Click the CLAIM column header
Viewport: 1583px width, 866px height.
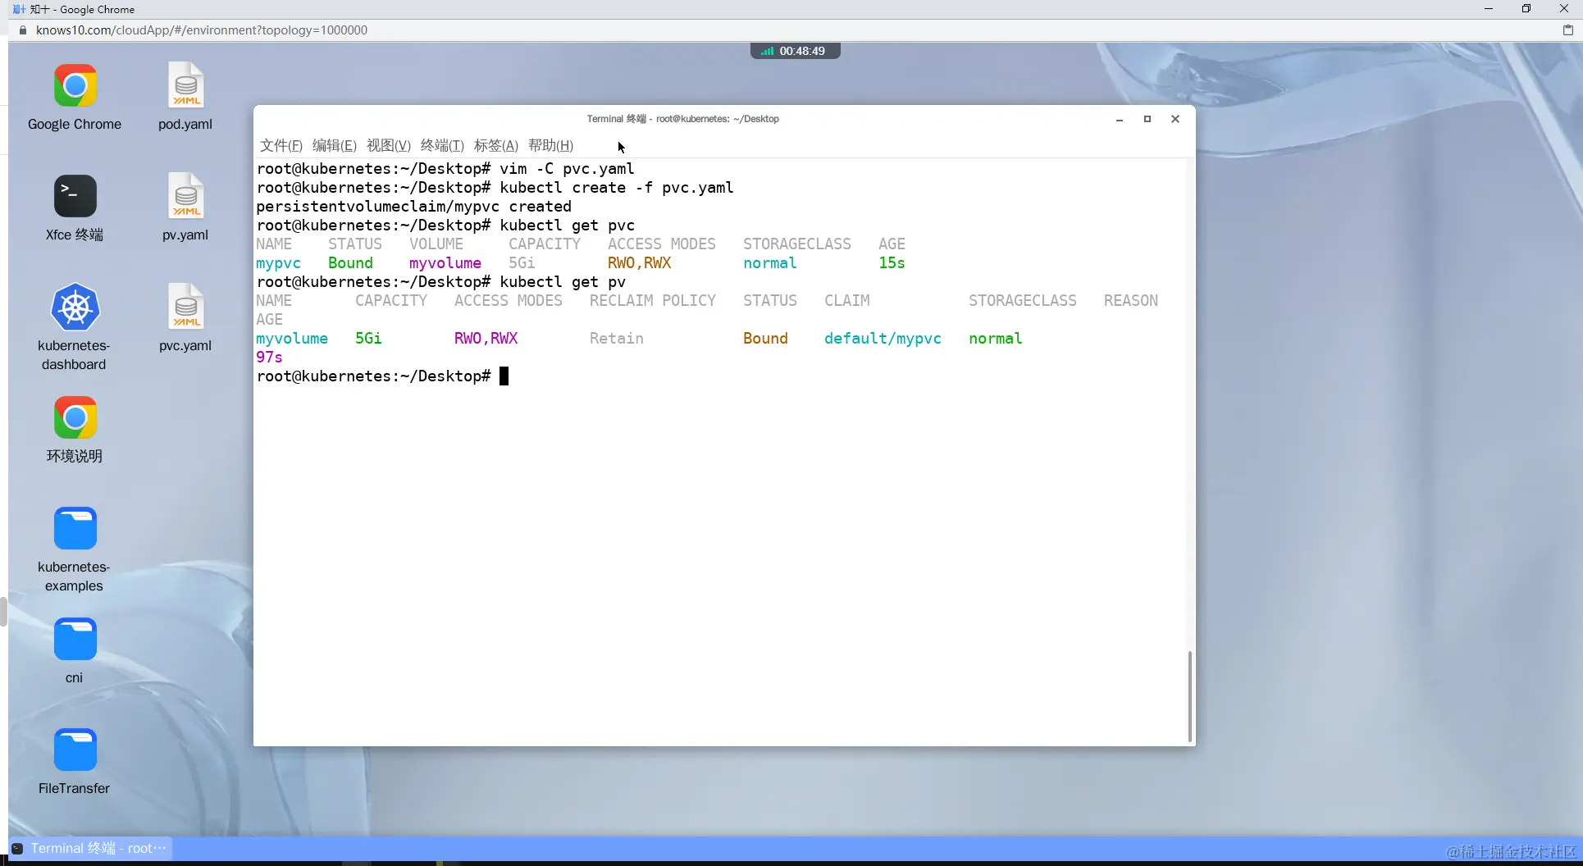click(x=847, y=301)
